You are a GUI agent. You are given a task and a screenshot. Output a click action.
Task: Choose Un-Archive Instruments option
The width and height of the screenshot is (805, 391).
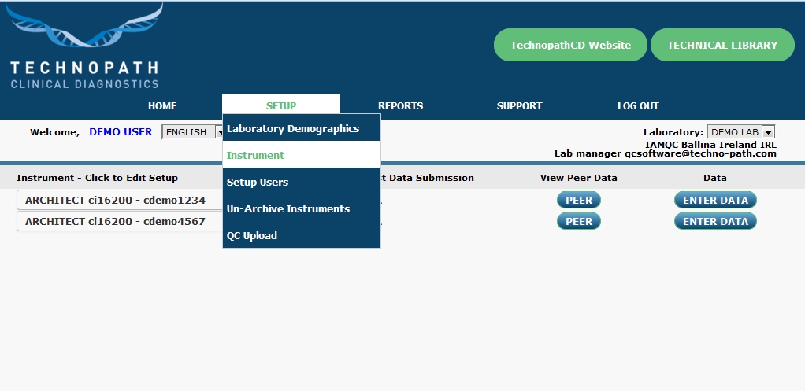(302, 208)
